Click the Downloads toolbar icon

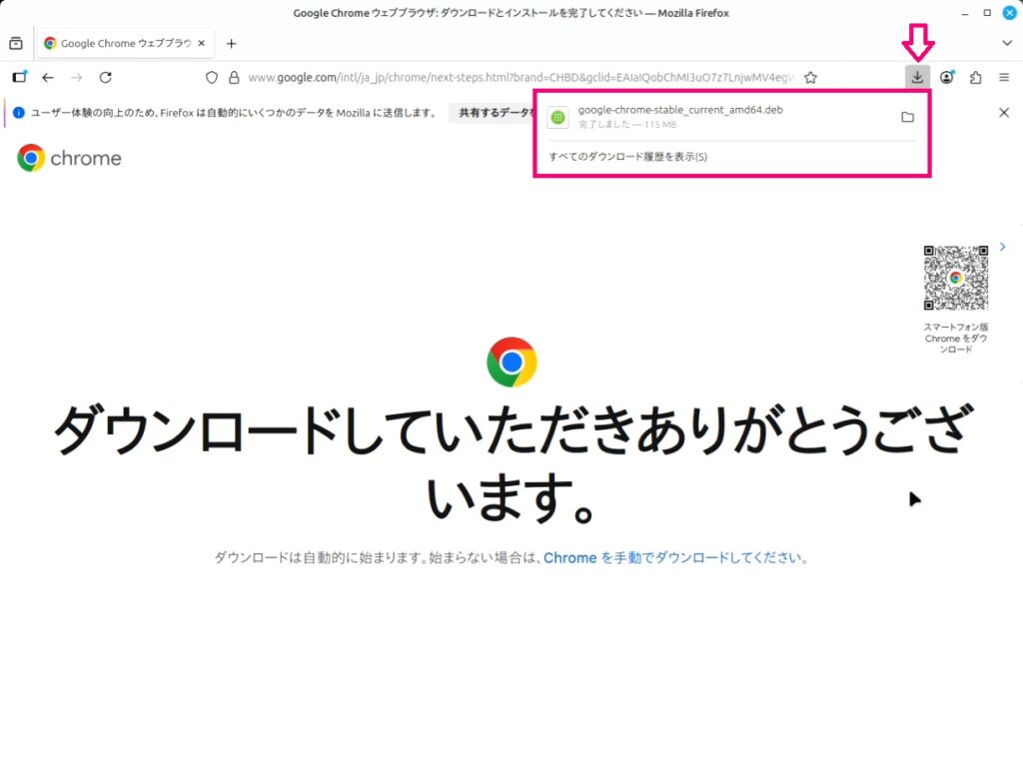click(917, 77)
